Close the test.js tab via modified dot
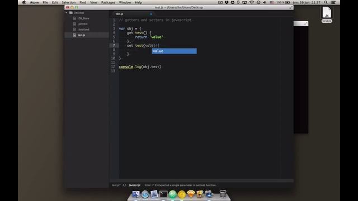 151,14
